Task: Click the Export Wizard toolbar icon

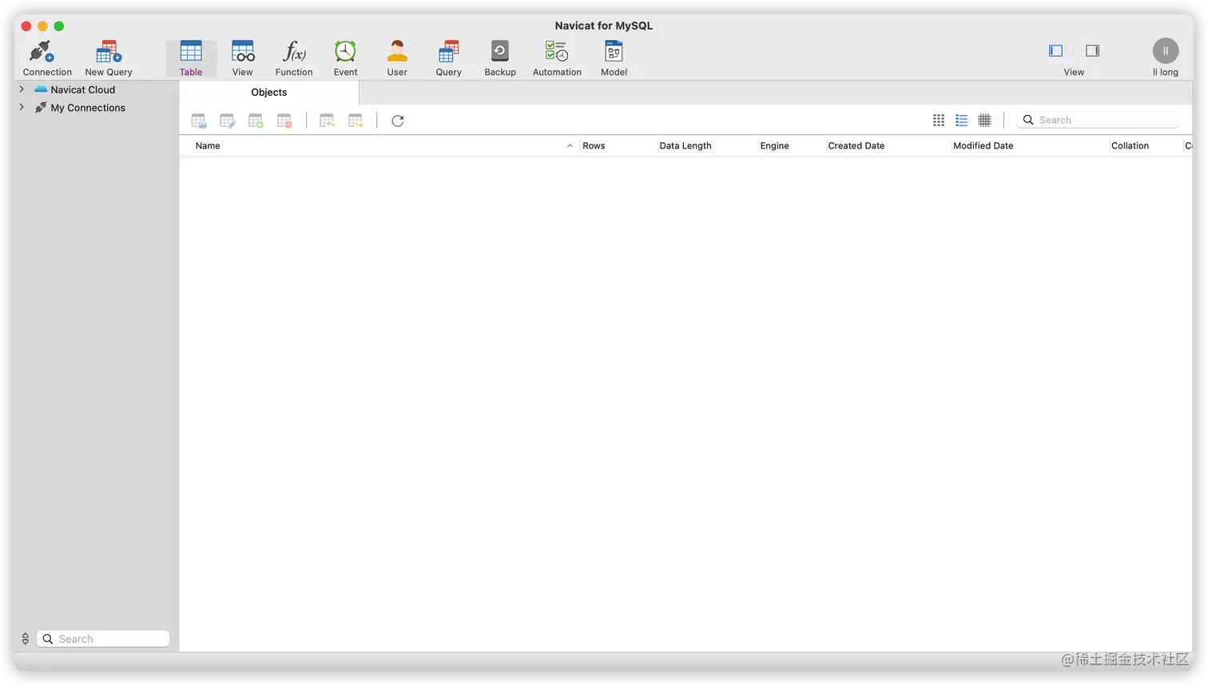Action: click(x=356, y=121)
